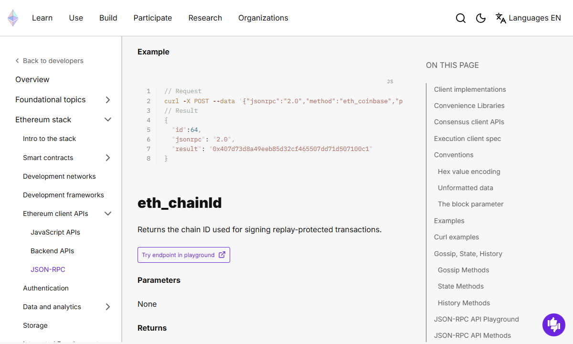Click the Ethereum client APIs sidebar label
Screen dimensions: 573x344
coord(55,214)
